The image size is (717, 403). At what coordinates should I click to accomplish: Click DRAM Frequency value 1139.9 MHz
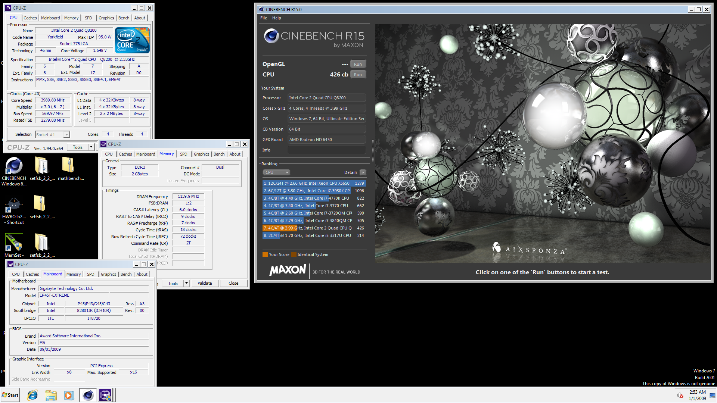pyautogui.click(x=188, y=196)
